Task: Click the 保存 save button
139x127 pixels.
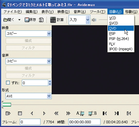Action: 30,20
